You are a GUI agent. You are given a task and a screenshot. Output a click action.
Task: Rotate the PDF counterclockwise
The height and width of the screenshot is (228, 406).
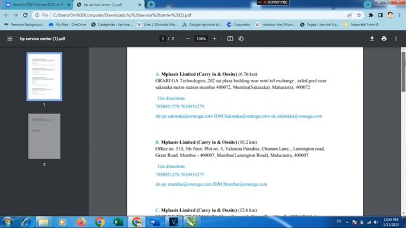(241, 39)
